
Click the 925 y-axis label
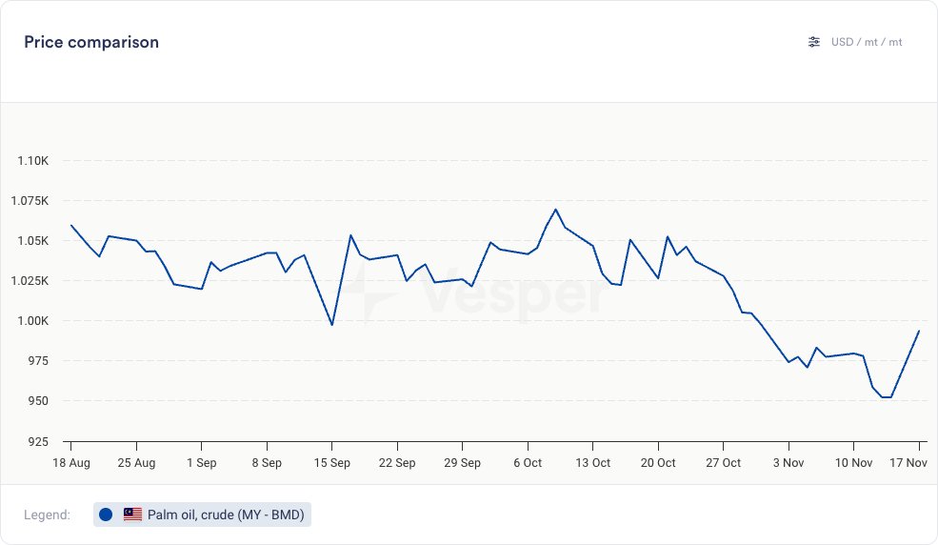[39, 441]
